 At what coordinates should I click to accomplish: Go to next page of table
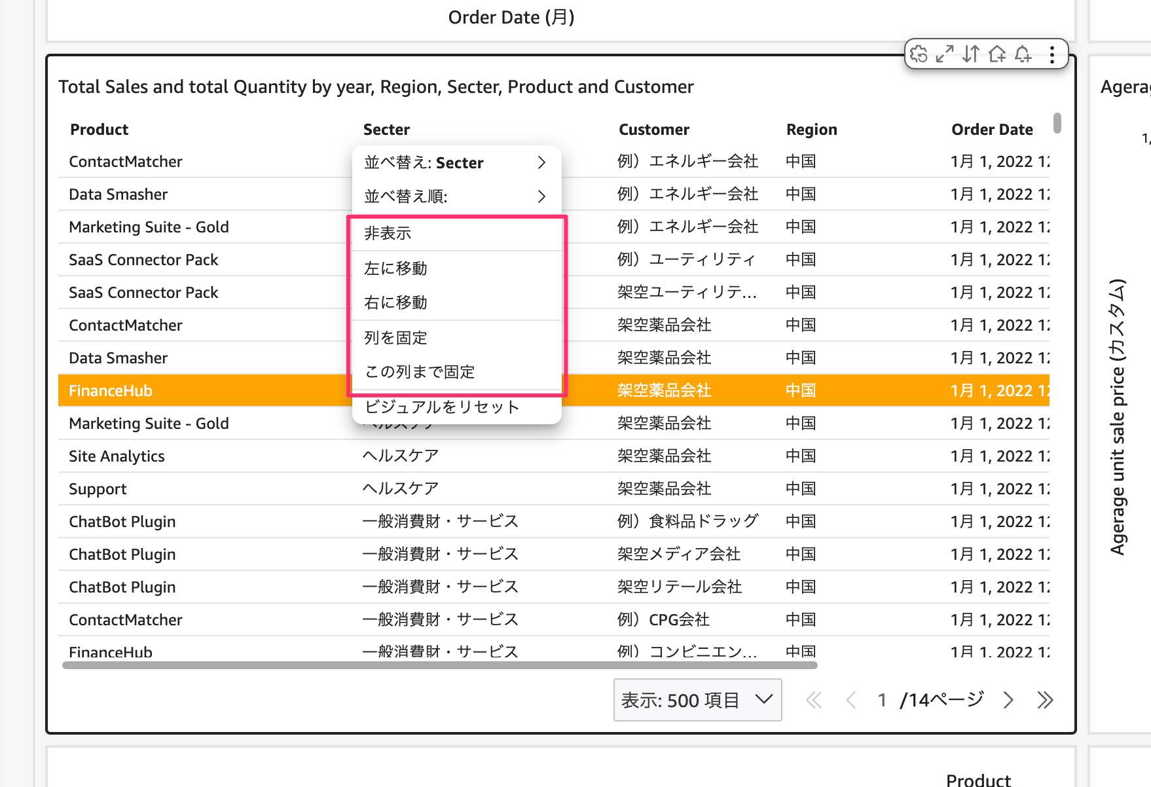[1008, 700]
